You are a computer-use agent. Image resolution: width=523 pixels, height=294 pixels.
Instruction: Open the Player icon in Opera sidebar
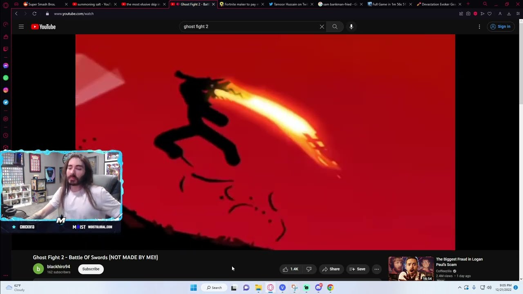point(6,119)
